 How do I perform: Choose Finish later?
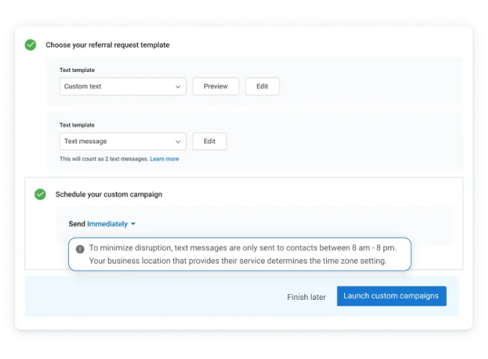[x=307, y=297]
